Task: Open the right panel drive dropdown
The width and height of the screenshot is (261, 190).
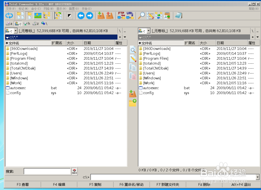Action: 149,31
